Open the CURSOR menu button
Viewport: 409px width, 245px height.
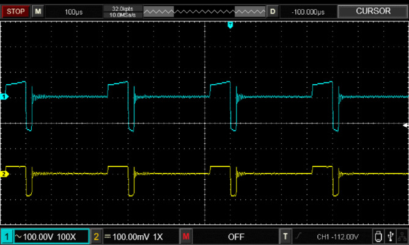pos(373,11)
